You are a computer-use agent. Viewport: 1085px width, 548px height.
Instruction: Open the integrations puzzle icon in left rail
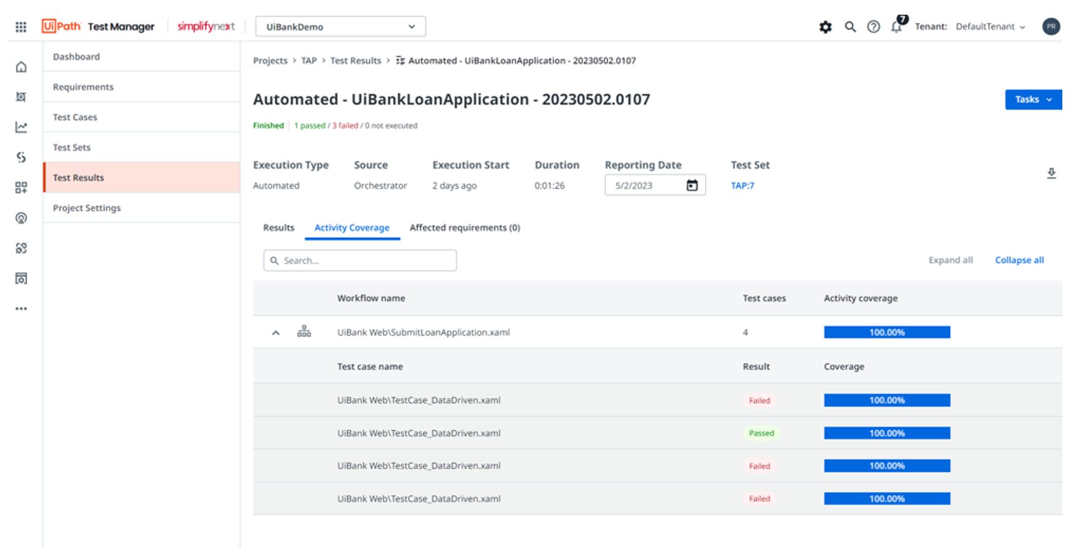coord(21,248)
